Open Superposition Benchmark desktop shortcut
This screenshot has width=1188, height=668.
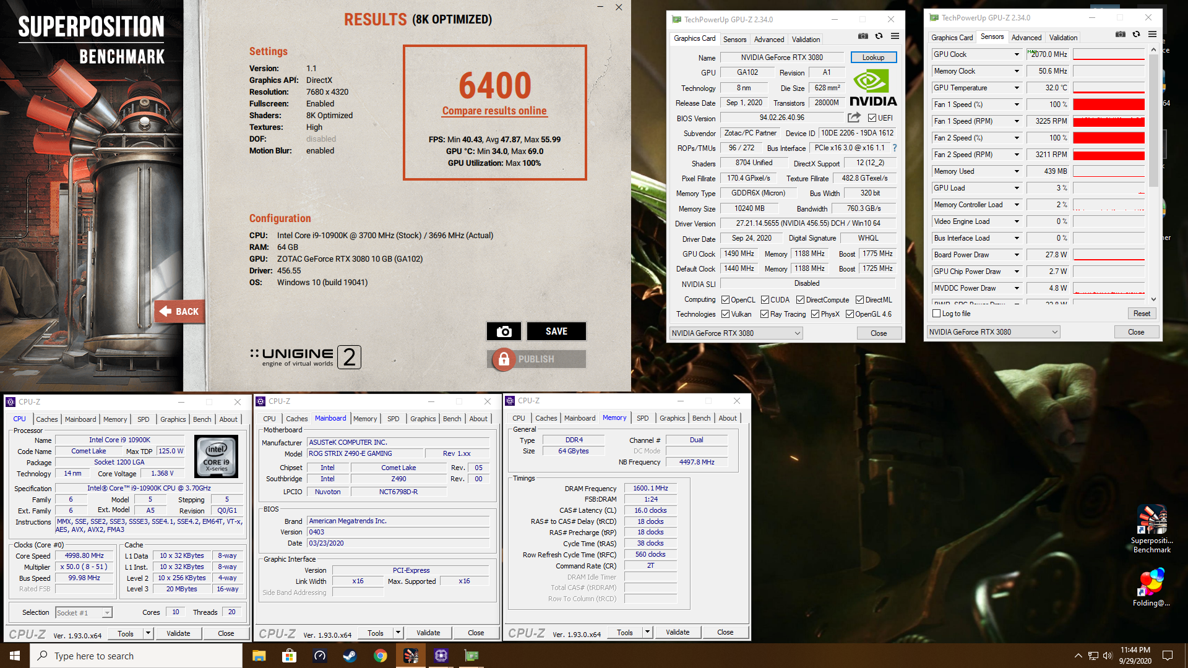(1152, 529)
